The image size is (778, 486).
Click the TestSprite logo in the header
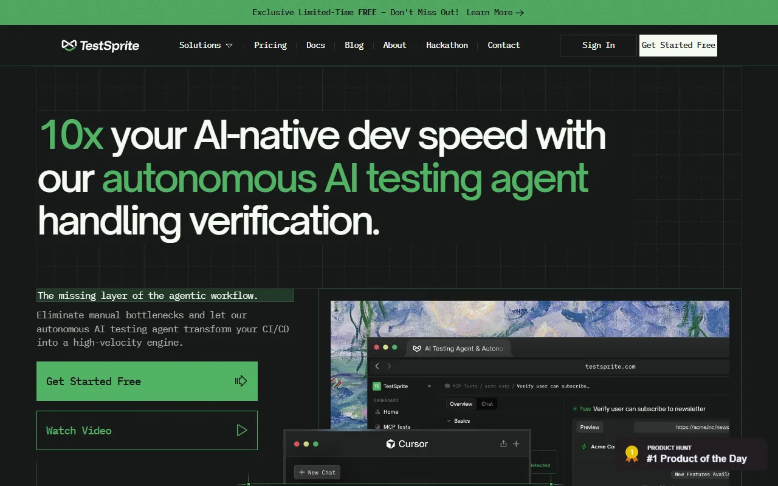pyautogui.click(x=100, y=46)
